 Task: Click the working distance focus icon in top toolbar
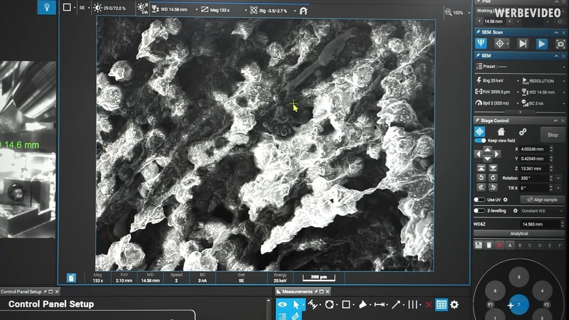coord(155,9)
